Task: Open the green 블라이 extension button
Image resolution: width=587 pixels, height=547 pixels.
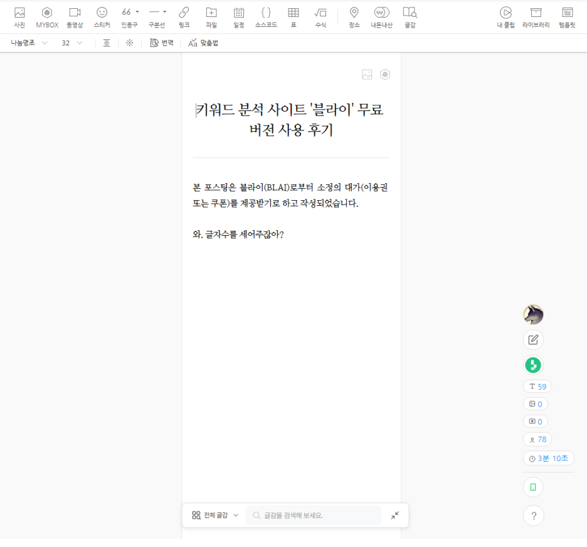Action: 533,365
